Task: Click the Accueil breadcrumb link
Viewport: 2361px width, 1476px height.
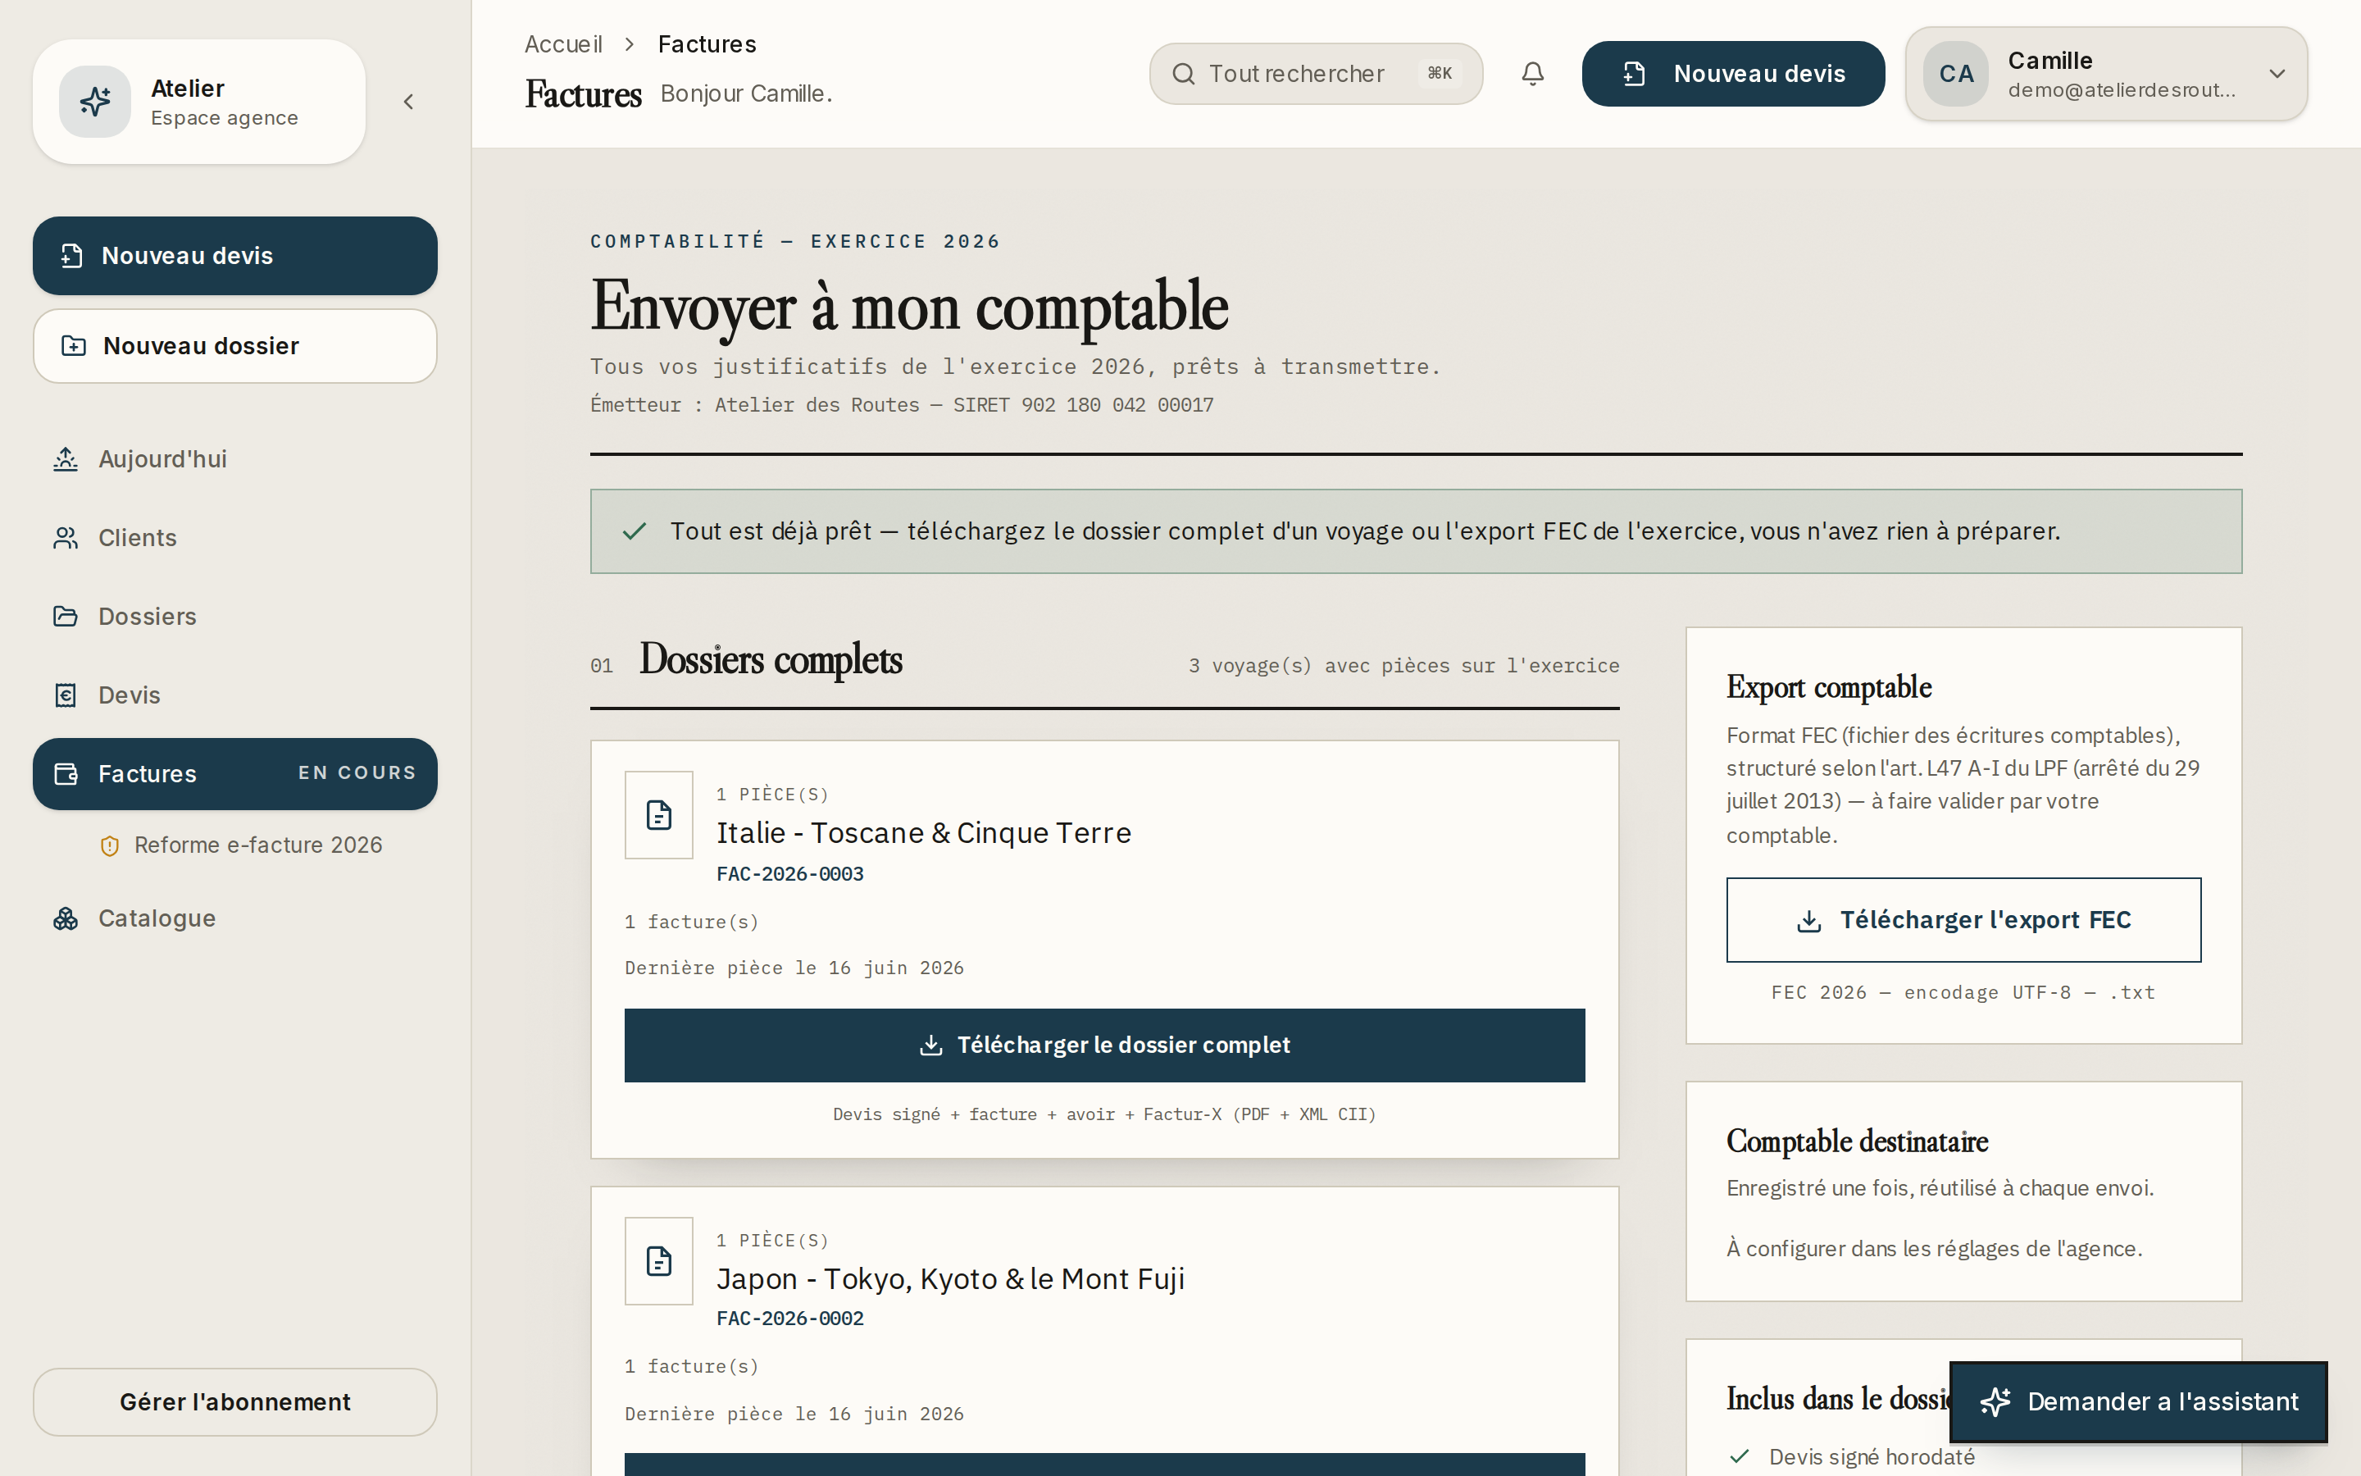Action: (x=563, y=44)
